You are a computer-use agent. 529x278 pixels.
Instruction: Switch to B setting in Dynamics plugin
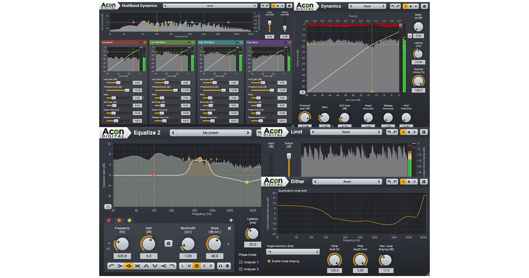point(416,6)
